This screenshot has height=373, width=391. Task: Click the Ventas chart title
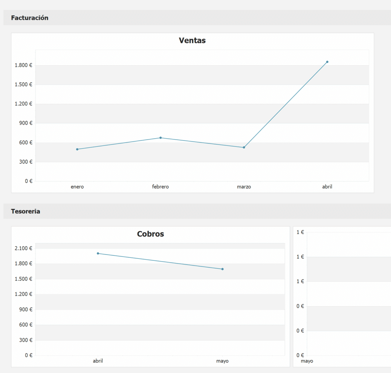pos(192,40)
